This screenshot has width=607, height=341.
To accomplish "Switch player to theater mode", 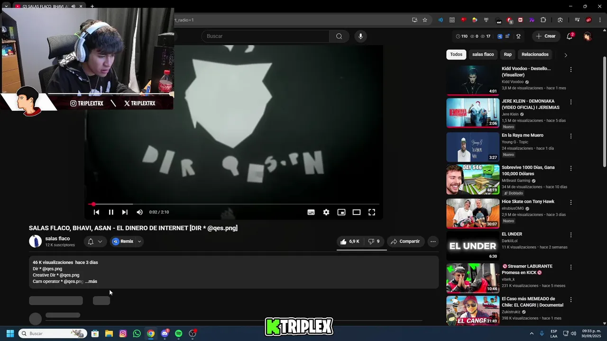I will pos(357,212).
